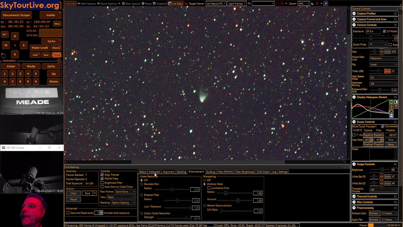Select Bilateral Filter radio button
The width and height of the screenshot is (403, 227).
click(142, 195)
